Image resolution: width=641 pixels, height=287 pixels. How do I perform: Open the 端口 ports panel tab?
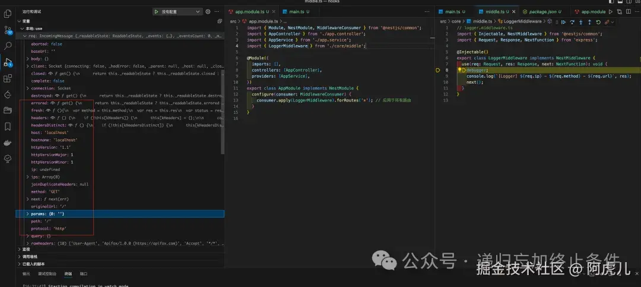point(84,274)
